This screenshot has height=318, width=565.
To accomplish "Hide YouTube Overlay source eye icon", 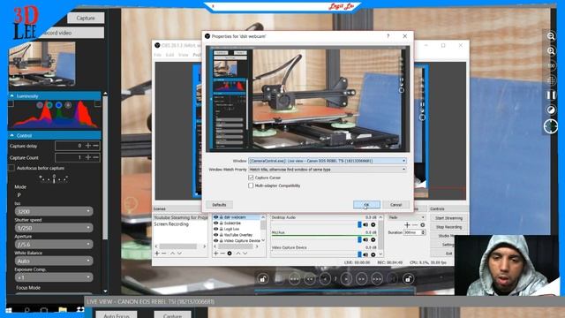I will coord(215,235).
